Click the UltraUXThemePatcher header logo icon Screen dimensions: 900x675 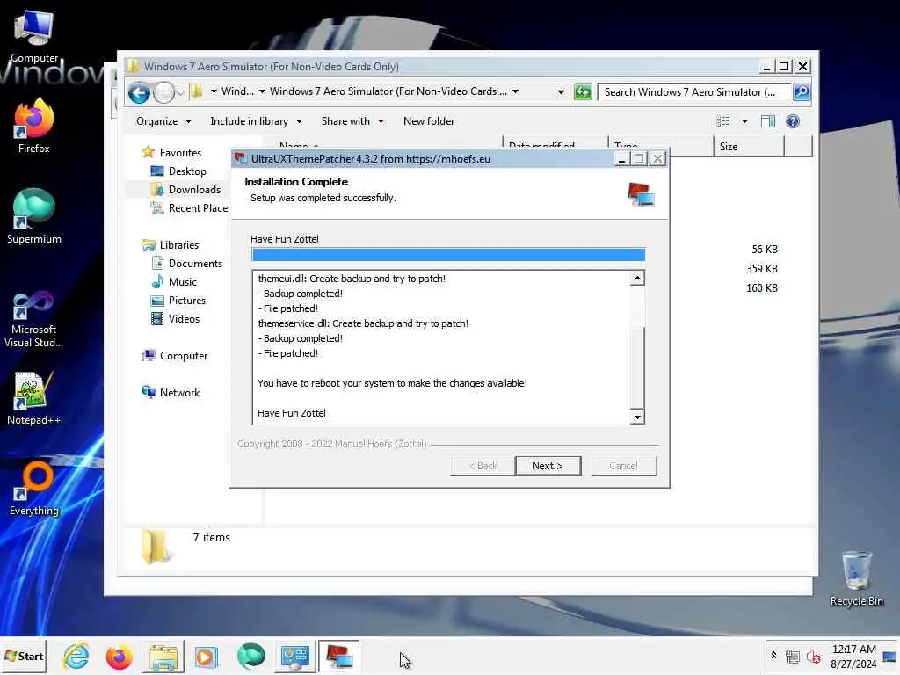[x=641, y=194]
